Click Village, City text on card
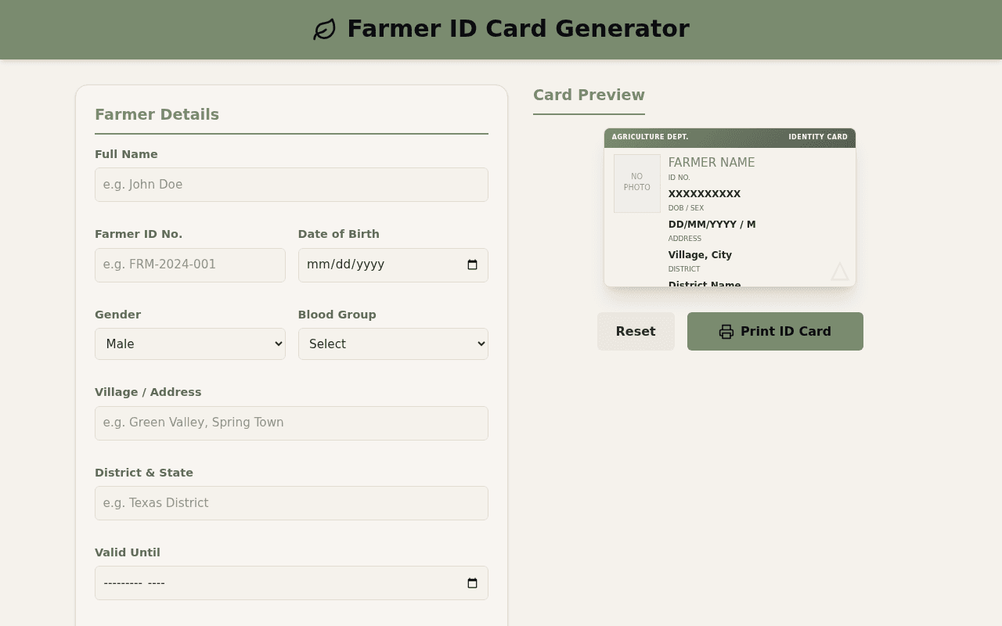Viewport: 1002px width, 626px height. [700, 255]
